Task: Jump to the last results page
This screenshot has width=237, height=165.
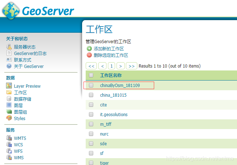Action: pos(132,66)
